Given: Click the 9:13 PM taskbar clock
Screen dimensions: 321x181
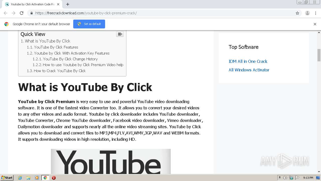Looking at the screenshot, I should click(308, 178).
